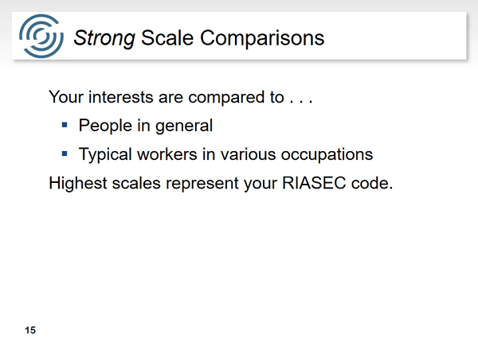
Task: Click the word Typical in second bullet
Action: [105, 155]
